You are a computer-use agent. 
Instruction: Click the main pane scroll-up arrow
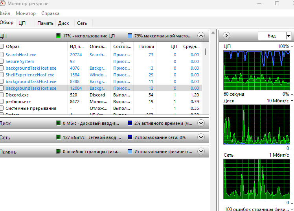pyautogui.click(x=213, y=33)
